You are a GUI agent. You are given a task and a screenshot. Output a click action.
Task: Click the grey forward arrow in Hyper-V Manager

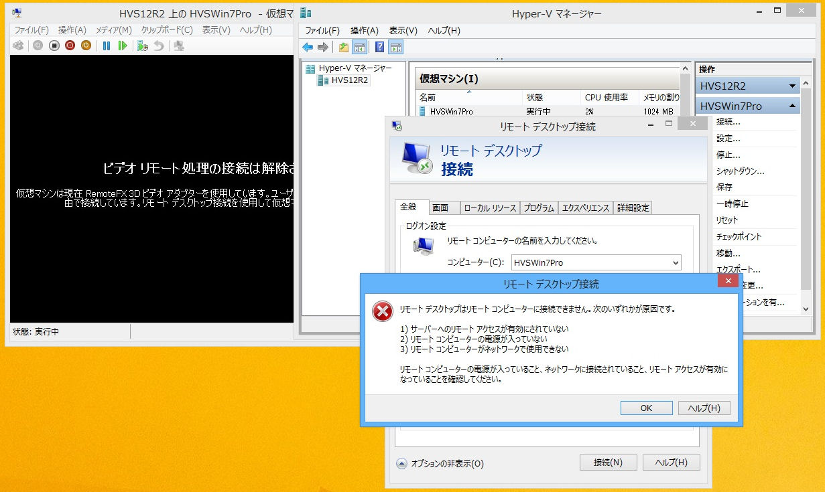323,47
